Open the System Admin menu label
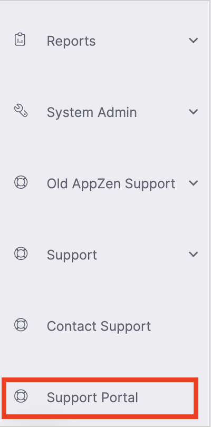The height and width of the screenshot is (427, 211). point(92,112)
